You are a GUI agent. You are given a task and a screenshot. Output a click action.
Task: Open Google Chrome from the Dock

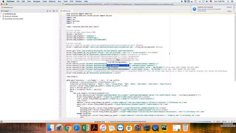68,128
